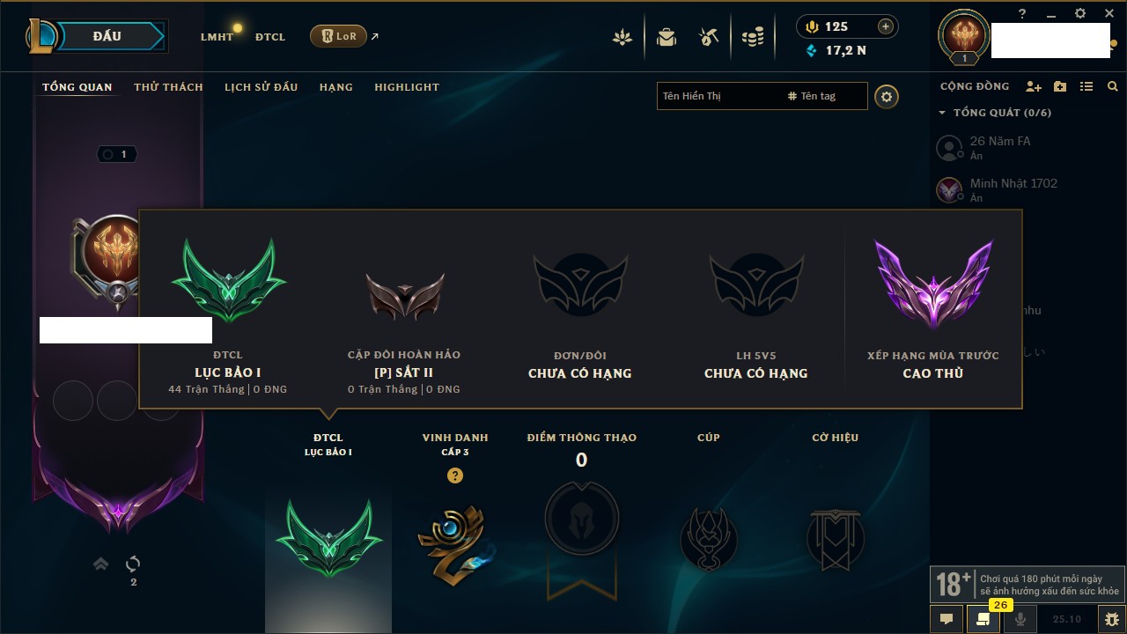
Task: Open the chat bubble icon
Action: (947, 619)
